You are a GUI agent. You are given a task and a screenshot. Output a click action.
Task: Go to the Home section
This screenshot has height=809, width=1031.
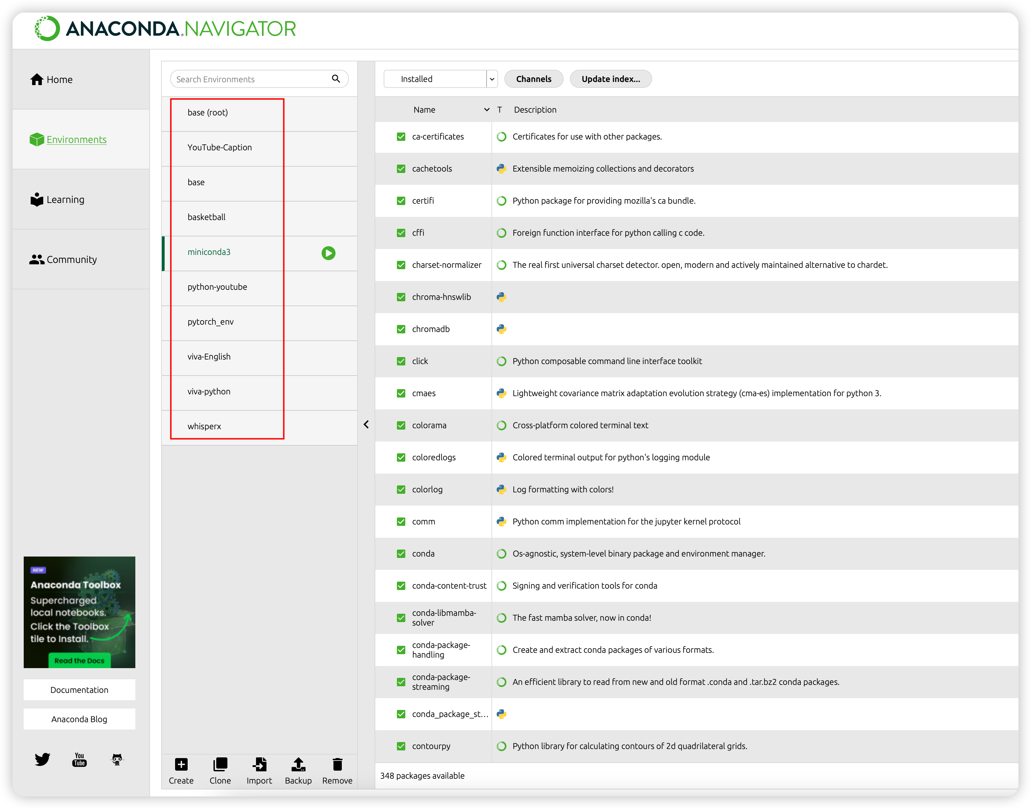[81, 80]
